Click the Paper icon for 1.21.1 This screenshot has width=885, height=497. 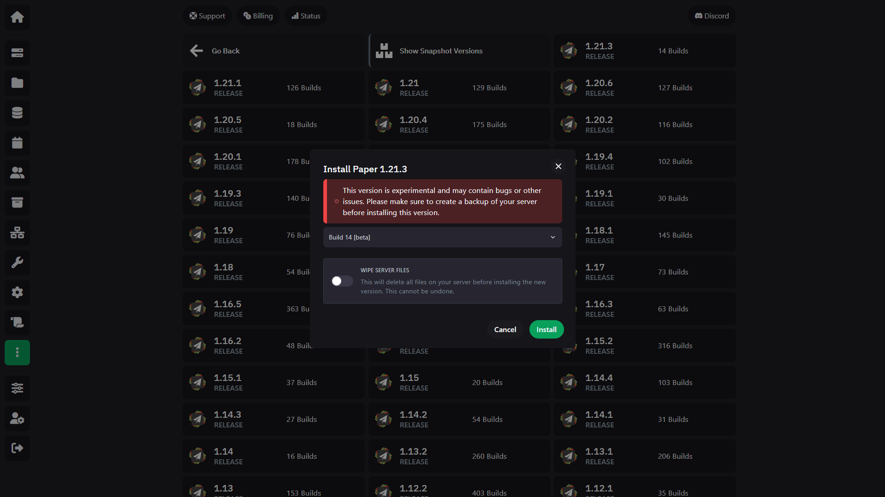click(x=197, y=88)
